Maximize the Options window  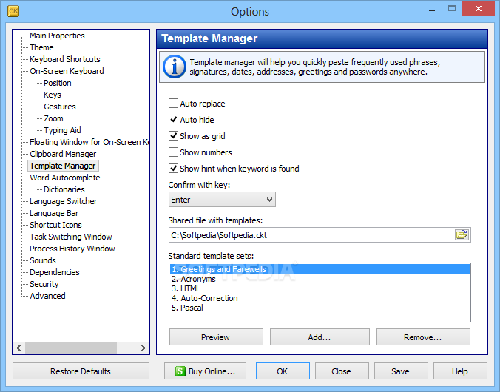pos(452,9)
